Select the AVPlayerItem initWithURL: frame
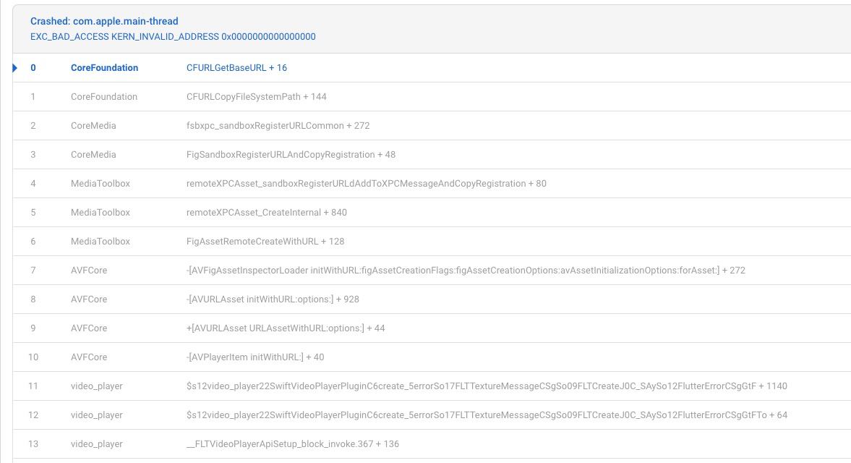The width and height of the screenshot is (851, 463). click(x=255, y=357)
